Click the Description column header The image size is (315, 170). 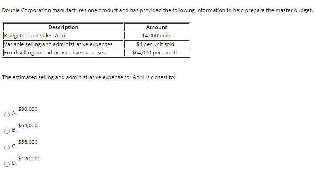coord(63,27)
